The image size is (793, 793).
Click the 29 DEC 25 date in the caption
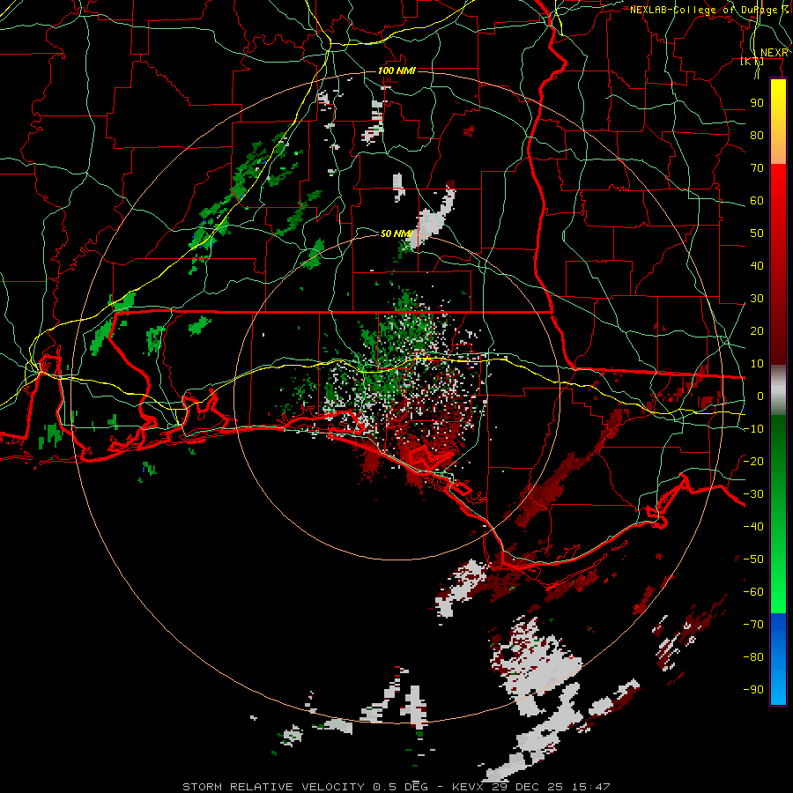530,787
